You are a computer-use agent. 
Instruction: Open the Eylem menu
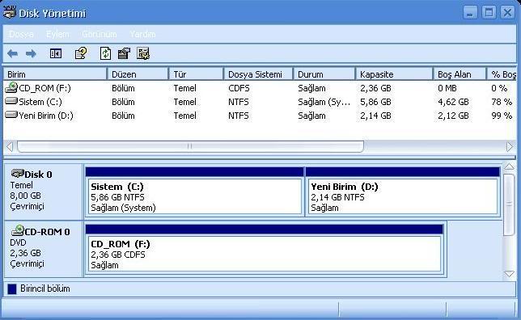click(x=57, y=34)
